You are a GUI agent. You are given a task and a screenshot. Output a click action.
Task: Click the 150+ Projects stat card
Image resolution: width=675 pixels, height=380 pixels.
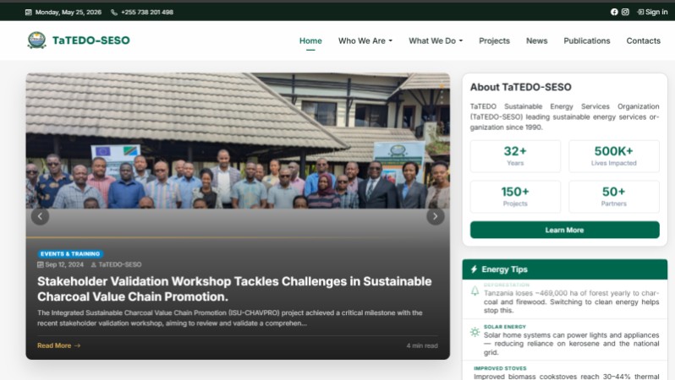tap(515, 197)
